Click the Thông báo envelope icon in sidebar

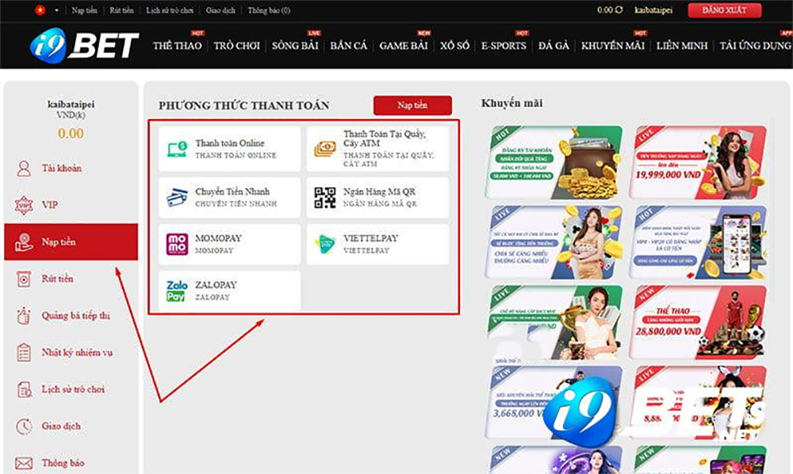[24, 463]
